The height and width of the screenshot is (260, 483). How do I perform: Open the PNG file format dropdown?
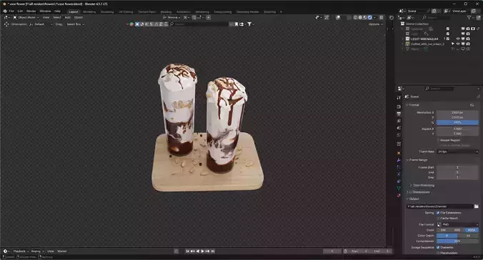pyautogui.click(x=458, y=224)
